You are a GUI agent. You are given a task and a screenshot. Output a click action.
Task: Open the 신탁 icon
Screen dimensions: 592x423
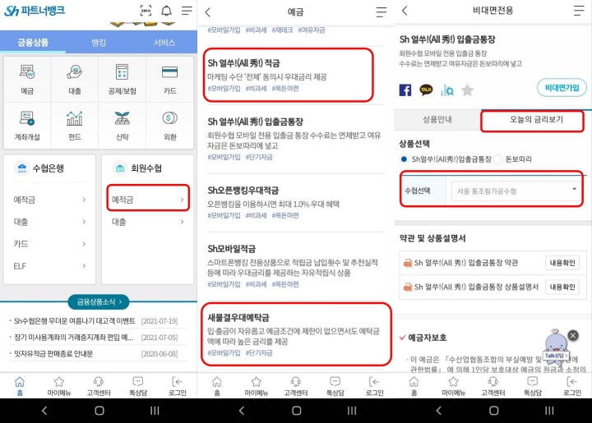(x=122, y=125)
